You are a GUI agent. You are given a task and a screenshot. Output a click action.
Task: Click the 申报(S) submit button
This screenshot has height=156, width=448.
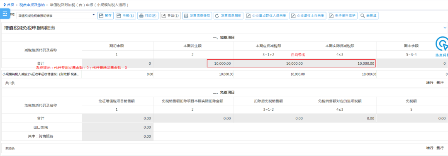tap(125, 16)
